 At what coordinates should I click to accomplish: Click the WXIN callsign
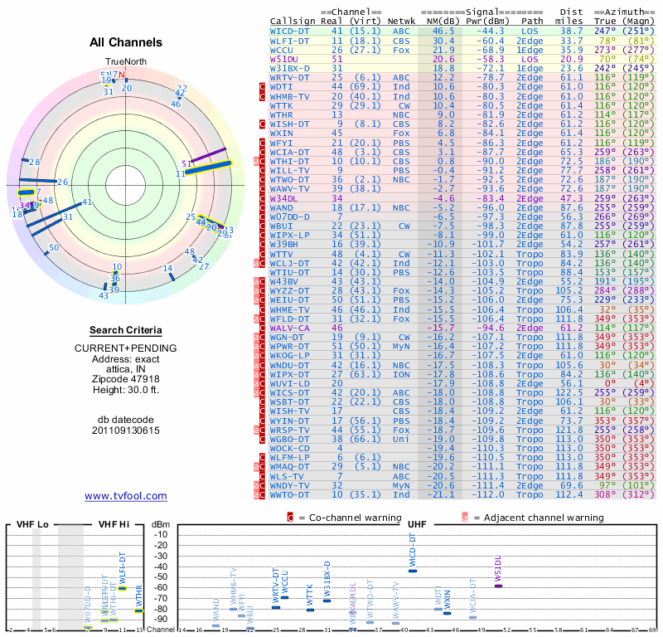(x=281, y=134)
